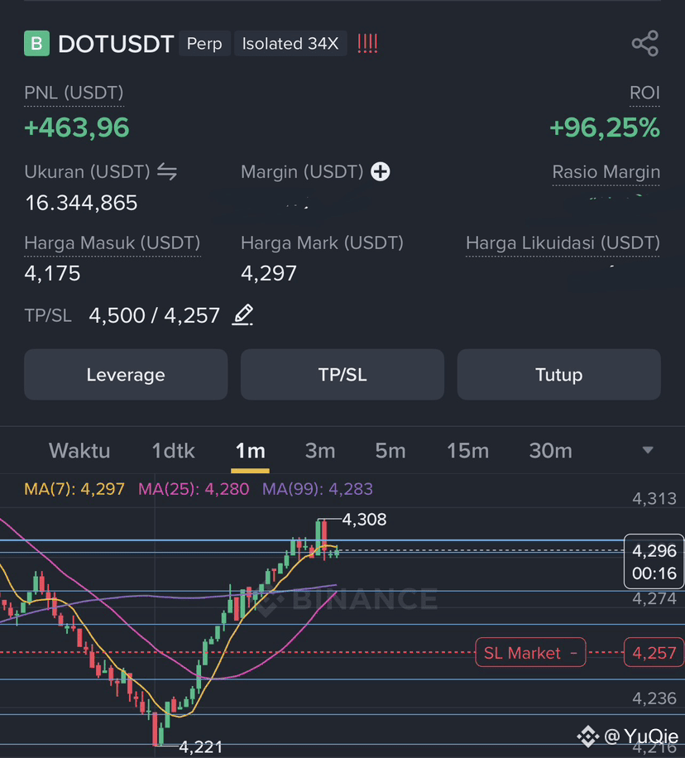
Task: Switch to the 15m timeframe tab
Action: click(467, 451)
